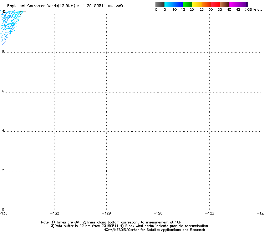Click the cyan-blue 5-15 knots color segment
Viewport: 264px width, 232px height.
tap(174, 4)
